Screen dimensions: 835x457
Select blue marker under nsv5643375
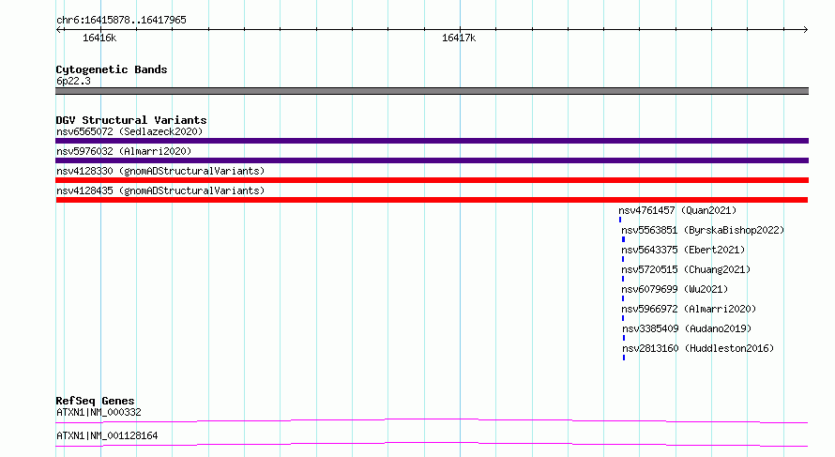[x=623, y=259]
